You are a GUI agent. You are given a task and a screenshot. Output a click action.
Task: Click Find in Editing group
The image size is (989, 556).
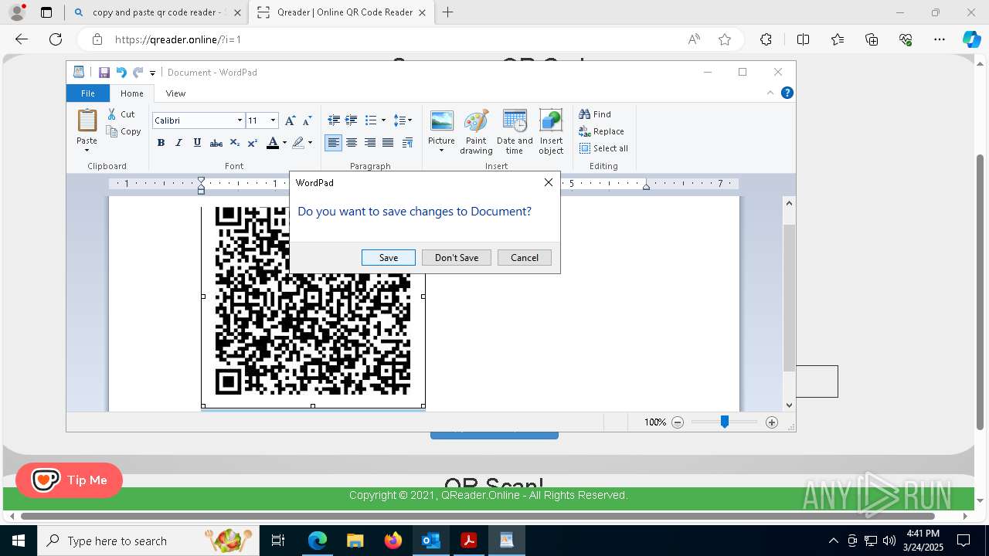pos(595,114)
